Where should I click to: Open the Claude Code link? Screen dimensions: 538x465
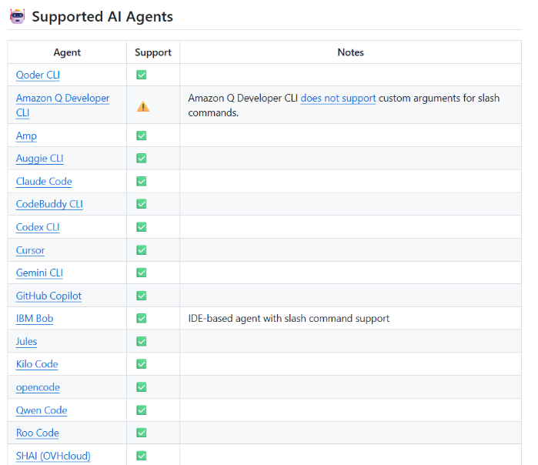coord(44,181)
